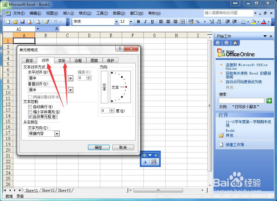Apply Align Left from the toolbar

coord(161,22)
